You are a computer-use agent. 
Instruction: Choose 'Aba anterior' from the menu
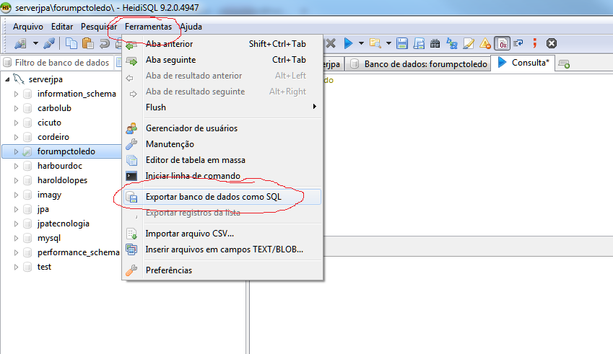(x=222, y=44)
